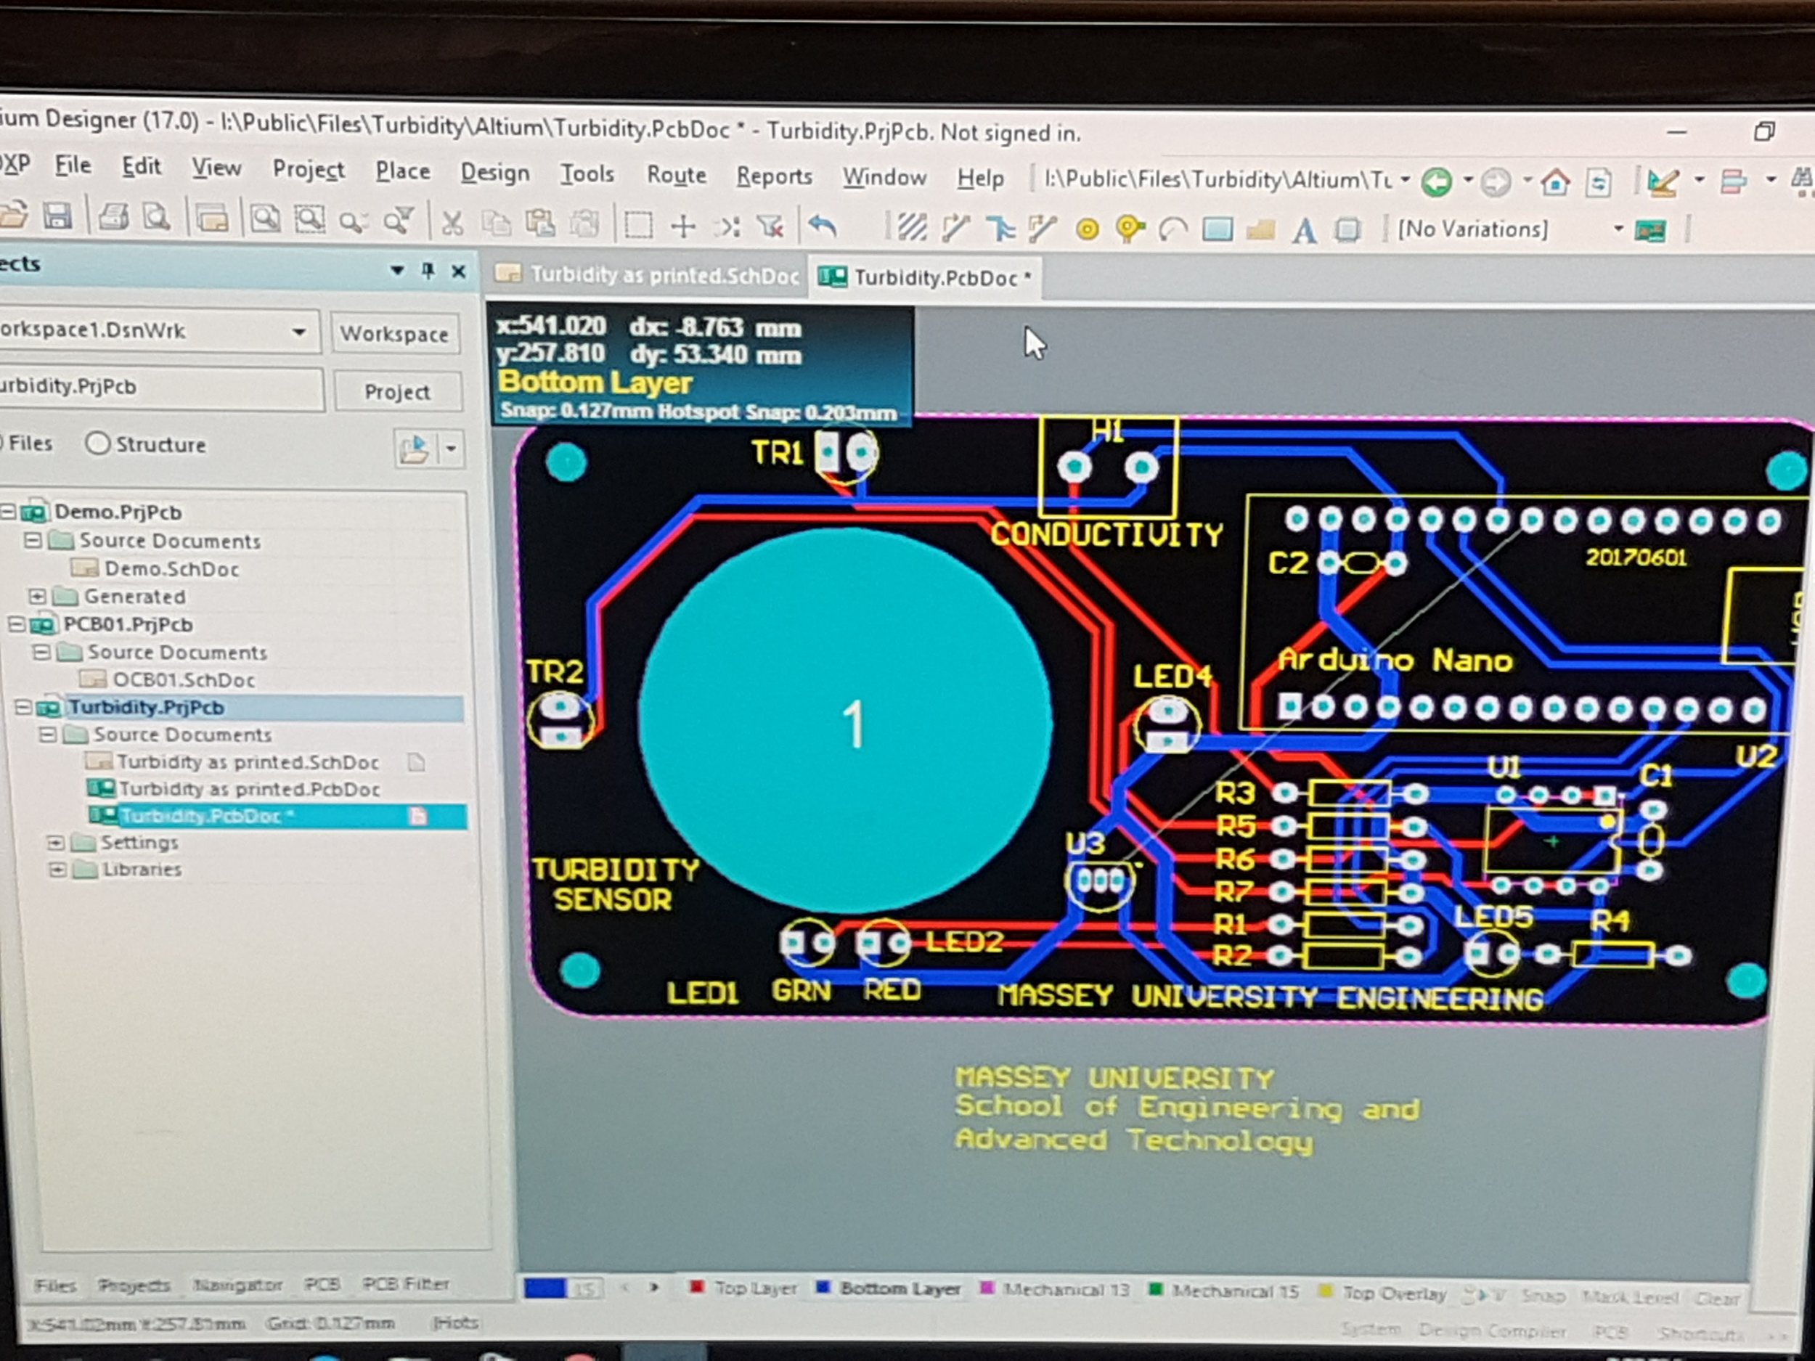Click the green Back navigation arrow
Viewport: 1815px width, 1361px height.
tap(1436, 181)
